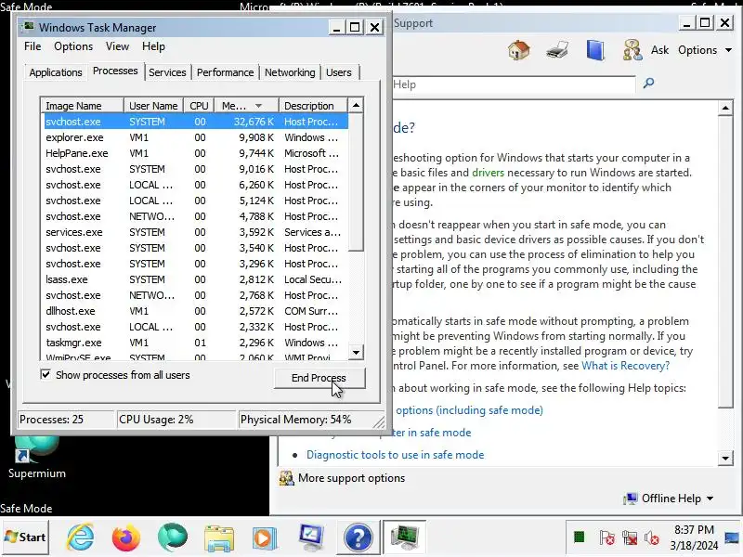Open Windows Explorer folder on taskbar
The height and width of the screenshot is (557, 743).
(218, 538)
